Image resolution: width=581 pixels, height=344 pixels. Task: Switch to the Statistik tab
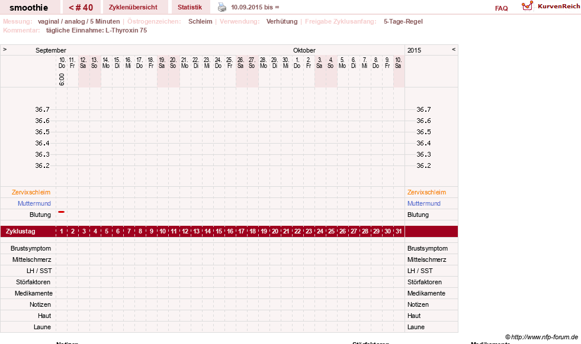tap(190, 8)
